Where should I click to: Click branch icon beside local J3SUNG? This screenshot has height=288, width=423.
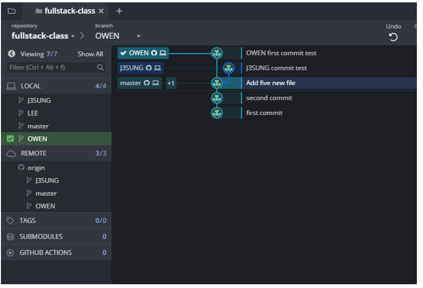point(21,101)
